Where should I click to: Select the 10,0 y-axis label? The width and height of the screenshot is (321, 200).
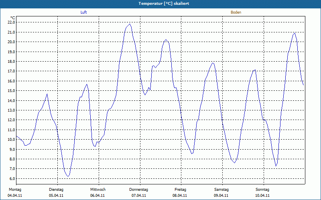click(x=12, y=140)
